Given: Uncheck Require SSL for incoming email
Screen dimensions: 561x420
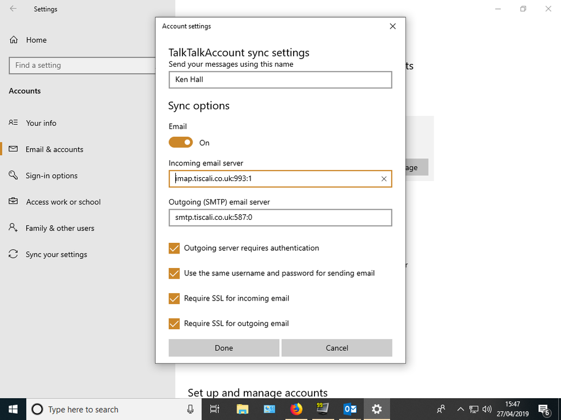Looking at the screenshot, I should [174, 298].
